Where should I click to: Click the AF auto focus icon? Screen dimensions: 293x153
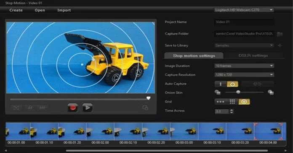click(30, 108)
